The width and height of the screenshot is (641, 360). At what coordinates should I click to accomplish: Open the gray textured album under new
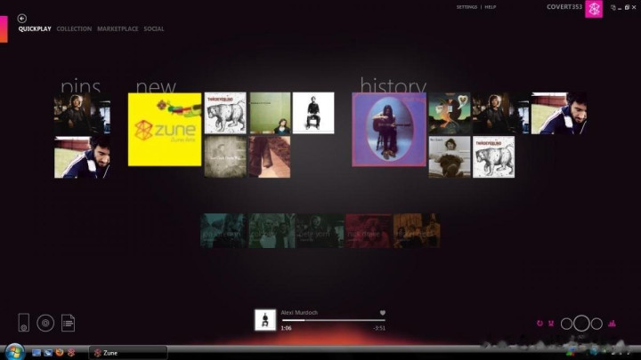pos(225,156)
